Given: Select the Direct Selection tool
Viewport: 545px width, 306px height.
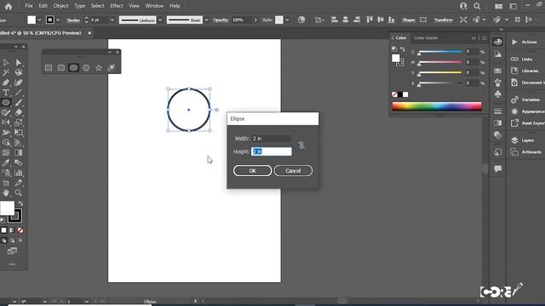Looking at the screenshot, I should coord(19,62).
